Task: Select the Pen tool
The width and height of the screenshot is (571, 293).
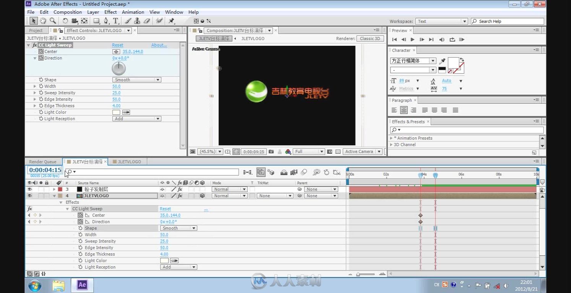Action: coord(106,21)
